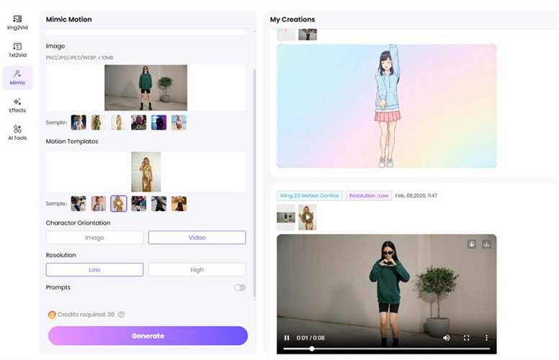Select the fourth motion template sample

click(139, 204)
